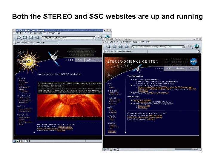The height and width of the screenshot is (161, 215).
Task: Open Forward history dropdown in Home Page window
Action: [x=27, y=39]
